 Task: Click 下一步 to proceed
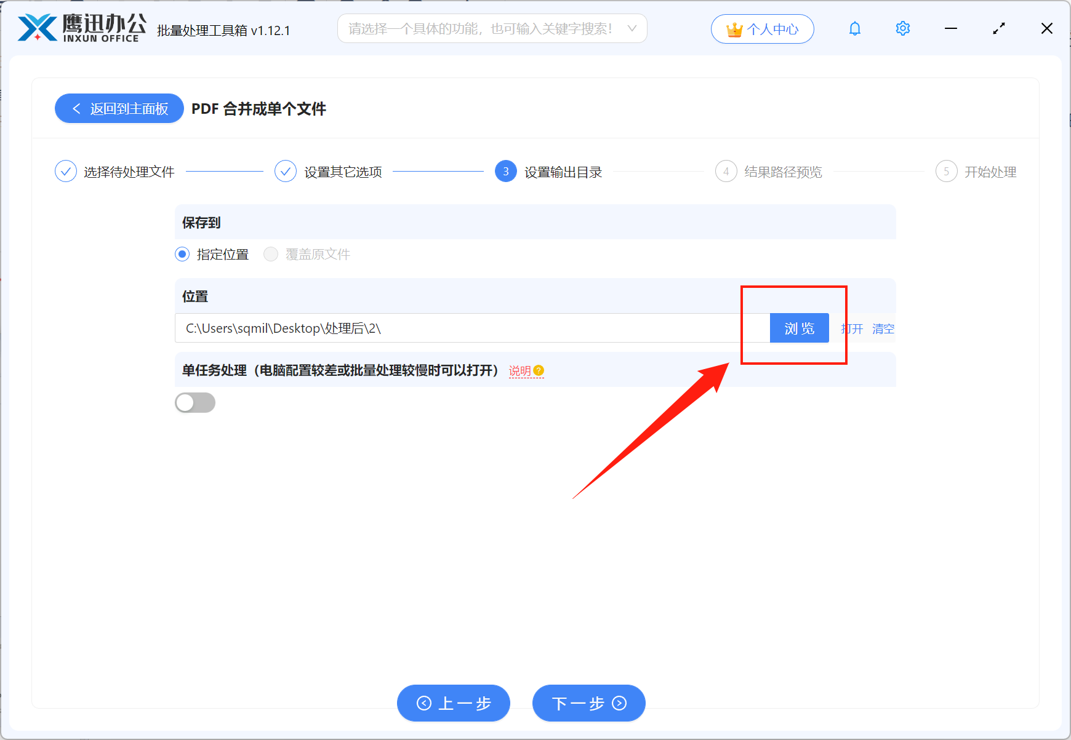tap(588, 703)
